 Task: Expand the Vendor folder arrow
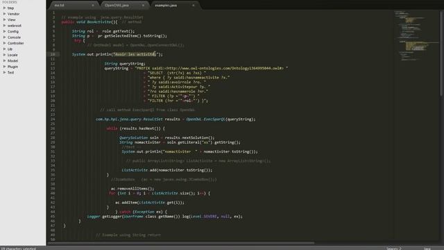click(x=5, y=14)
